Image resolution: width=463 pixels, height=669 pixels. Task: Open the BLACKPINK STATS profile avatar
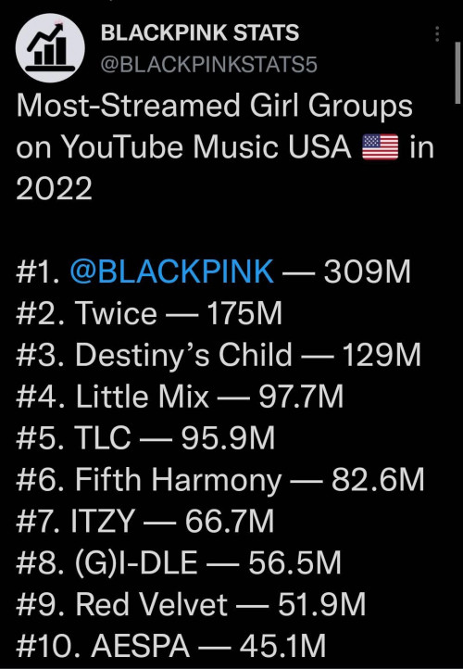tap(50, 47)
